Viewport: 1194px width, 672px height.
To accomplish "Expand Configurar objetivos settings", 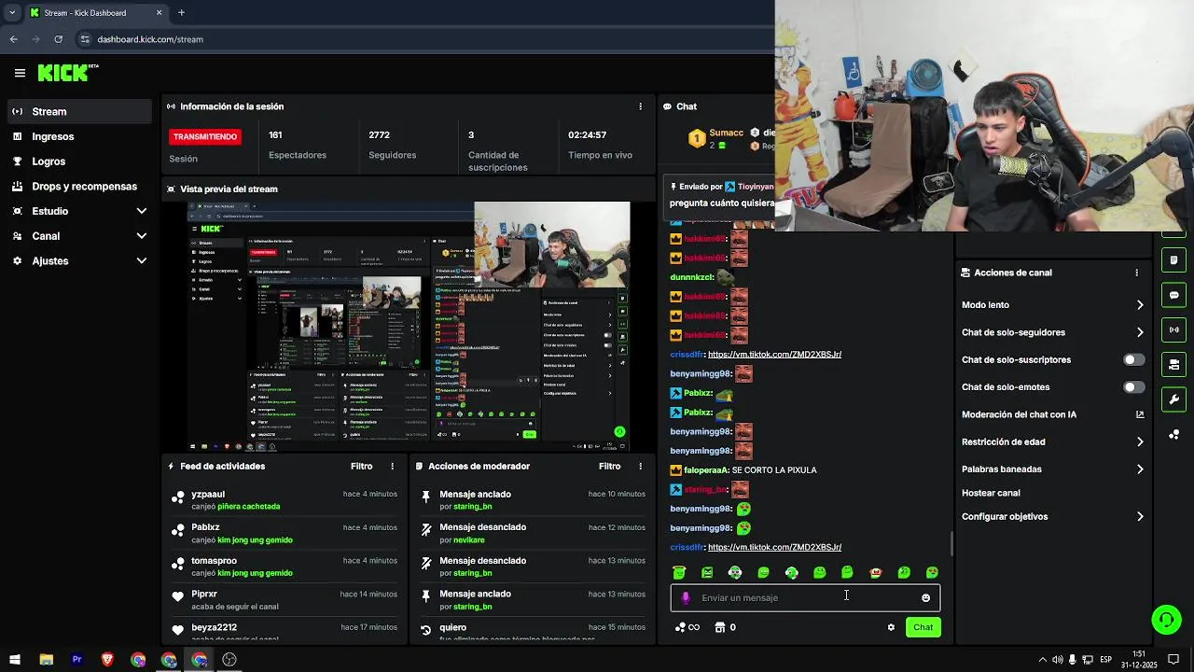I will 1053,516.
